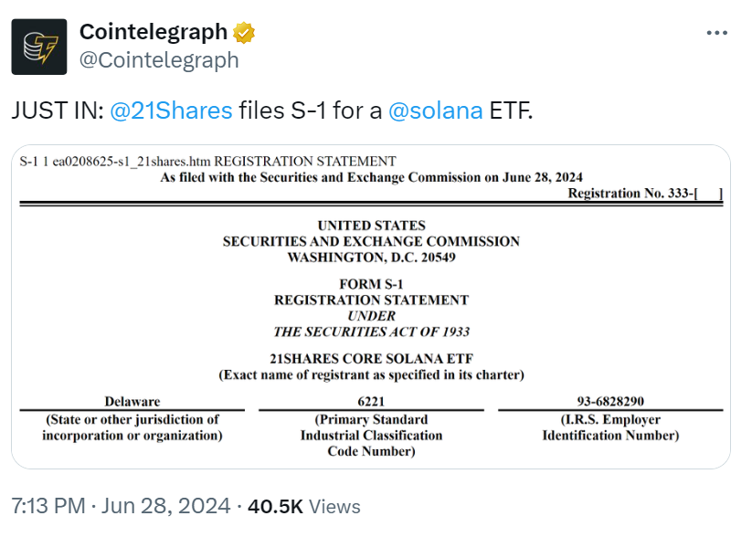Click the filing date line June 28, 2024
Screen dimensions: 752x537
[371, 177]
